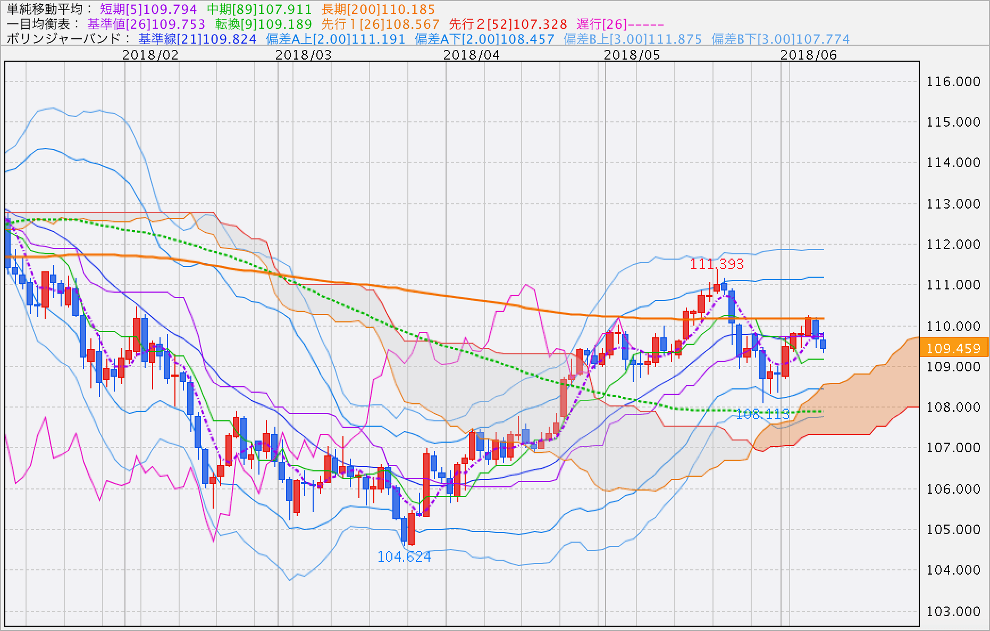990x631 pixels.
Task: Click the leading span 2 [52] 107.328 label
Action: (508, 24)
